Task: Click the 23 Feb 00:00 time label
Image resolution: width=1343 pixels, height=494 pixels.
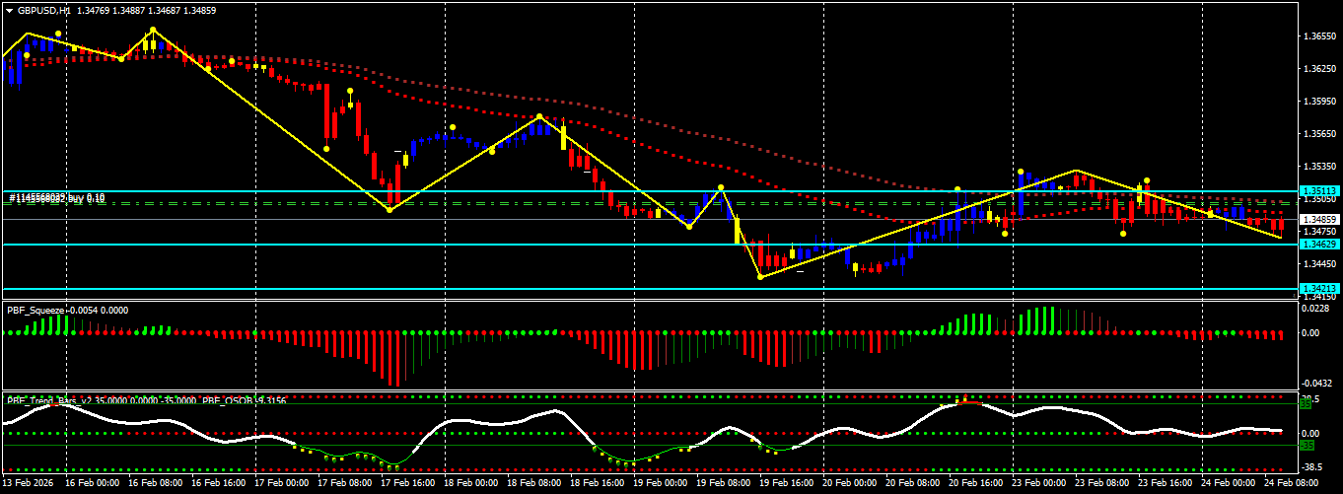Action: coord(1037,484)
